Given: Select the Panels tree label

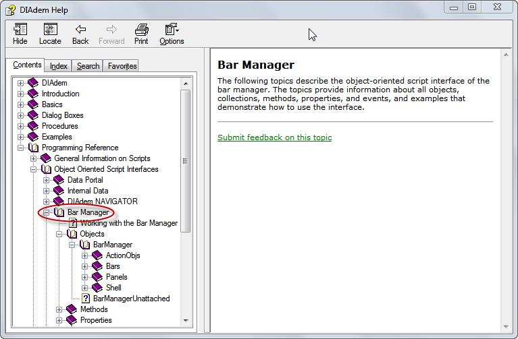Looking at the screenshot, I should point(117,277).
